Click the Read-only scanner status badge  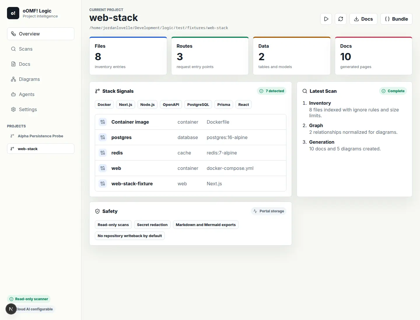pyautogui.click(x=29, y=299)
